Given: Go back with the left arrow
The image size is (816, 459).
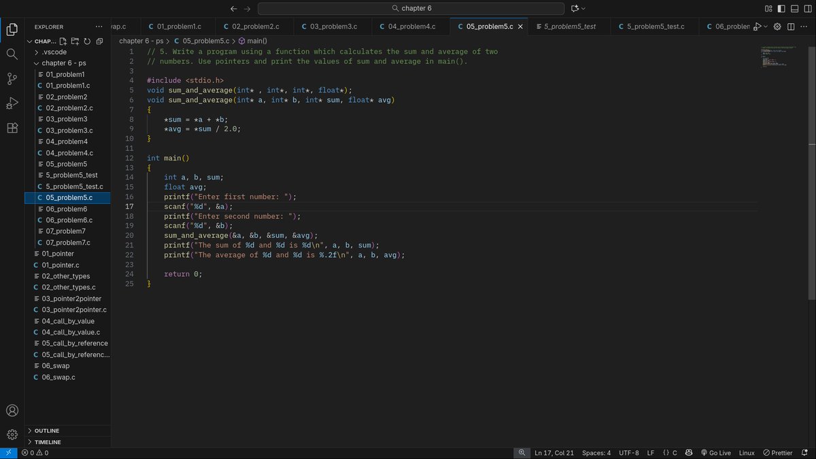Looking at the screenshot, I should (234, 8).
